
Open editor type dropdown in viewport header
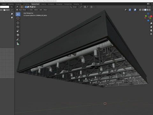pos(18,7)
